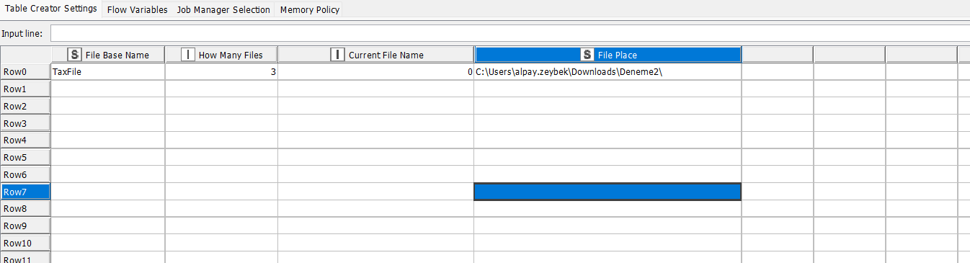970x263 pixels.
Task: Select the Row3 row header
Action: pos(25,123)
